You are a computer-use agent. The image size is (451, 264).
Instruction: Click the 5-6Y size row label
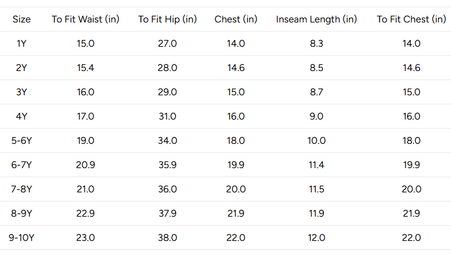coord(21,141)
